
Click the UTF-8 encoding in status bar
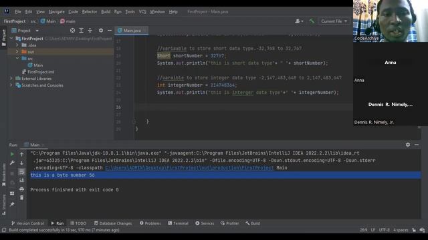point(385,230)
